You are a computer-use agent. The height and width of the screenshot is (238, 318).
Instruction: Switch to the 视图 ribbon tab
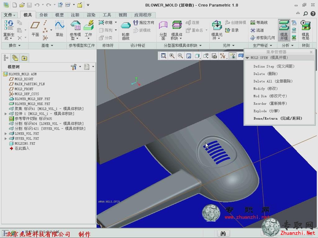[x=123, y=15]
